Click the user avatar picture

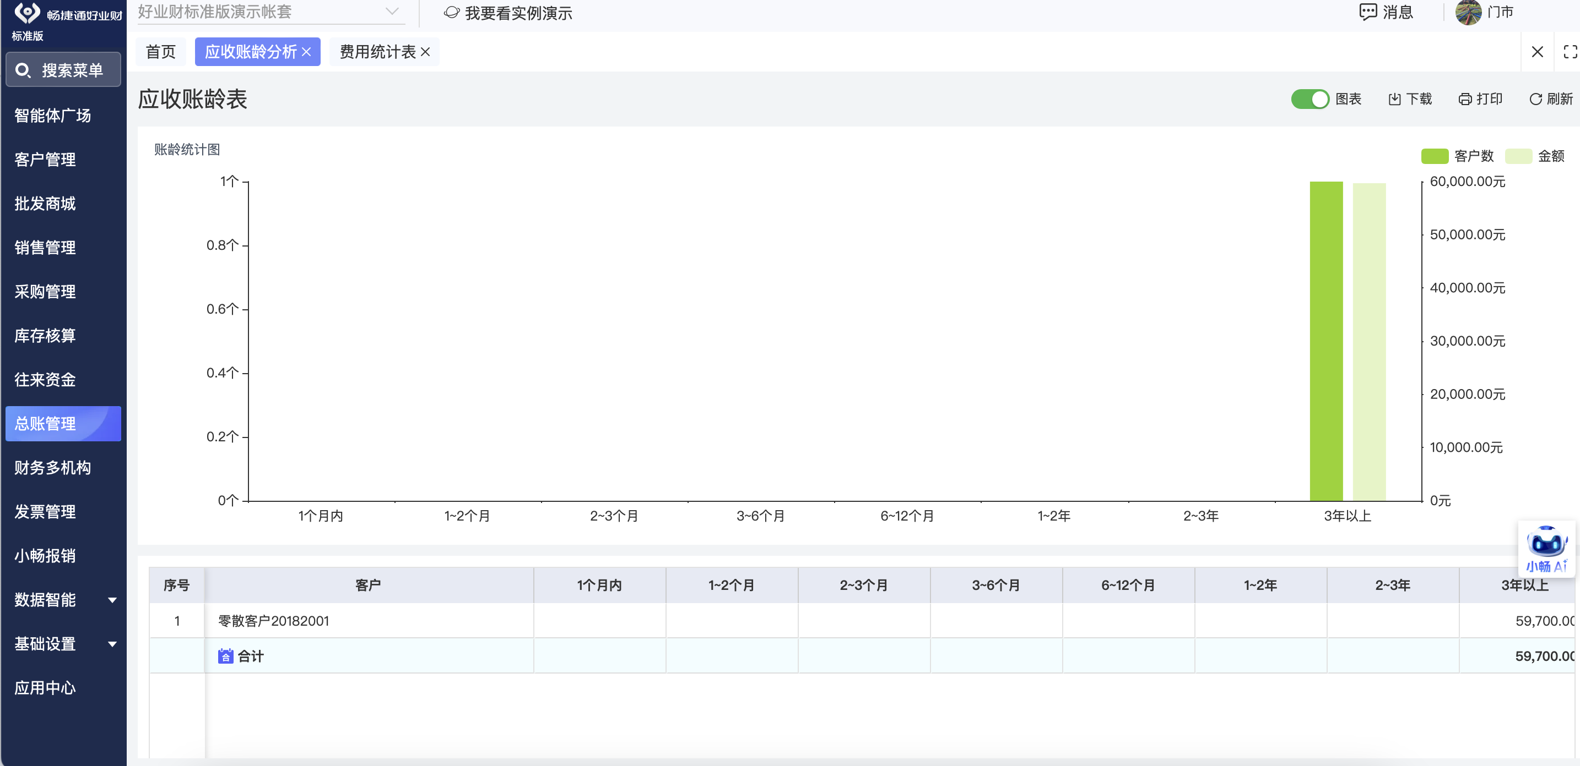(x=1468, y=12)
